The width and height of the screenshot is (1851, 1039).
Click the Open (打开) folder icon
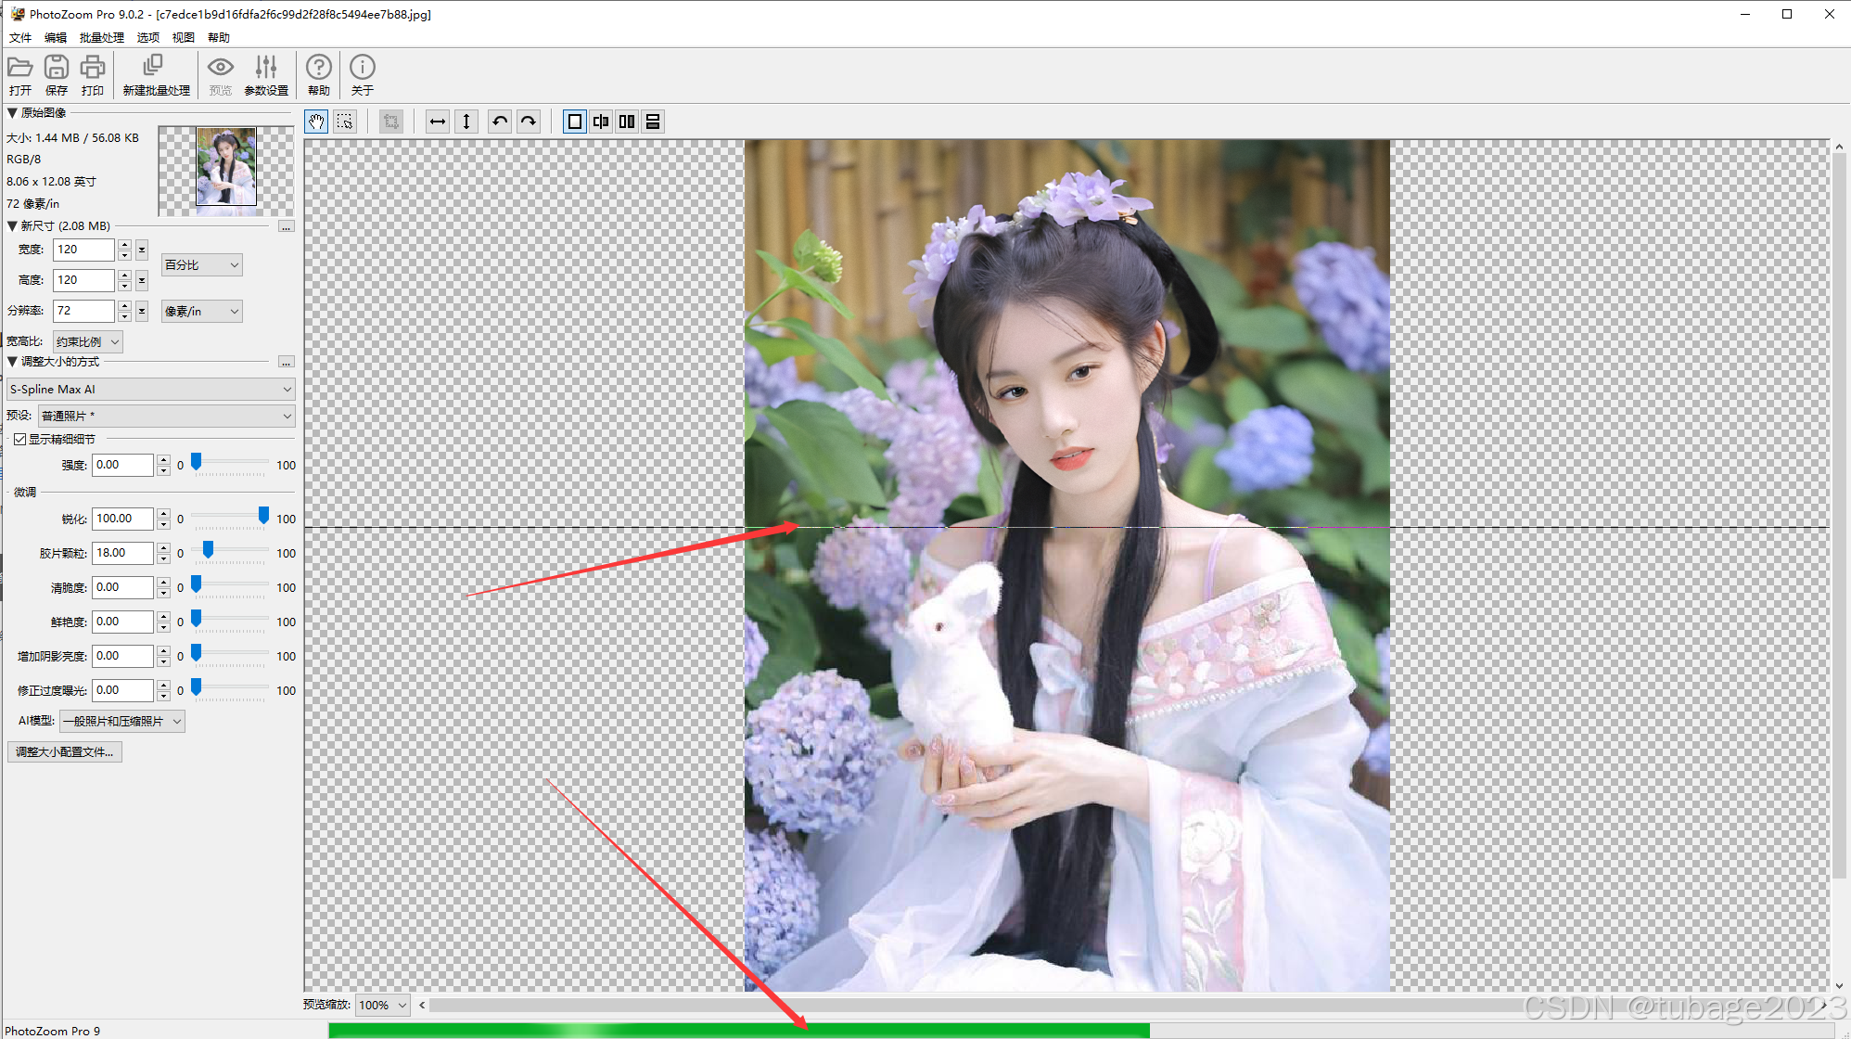tap(20, 68)
